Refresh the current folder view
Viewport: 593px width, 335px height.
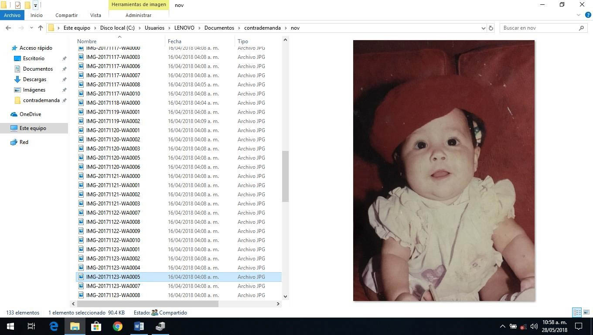(491, 28)
